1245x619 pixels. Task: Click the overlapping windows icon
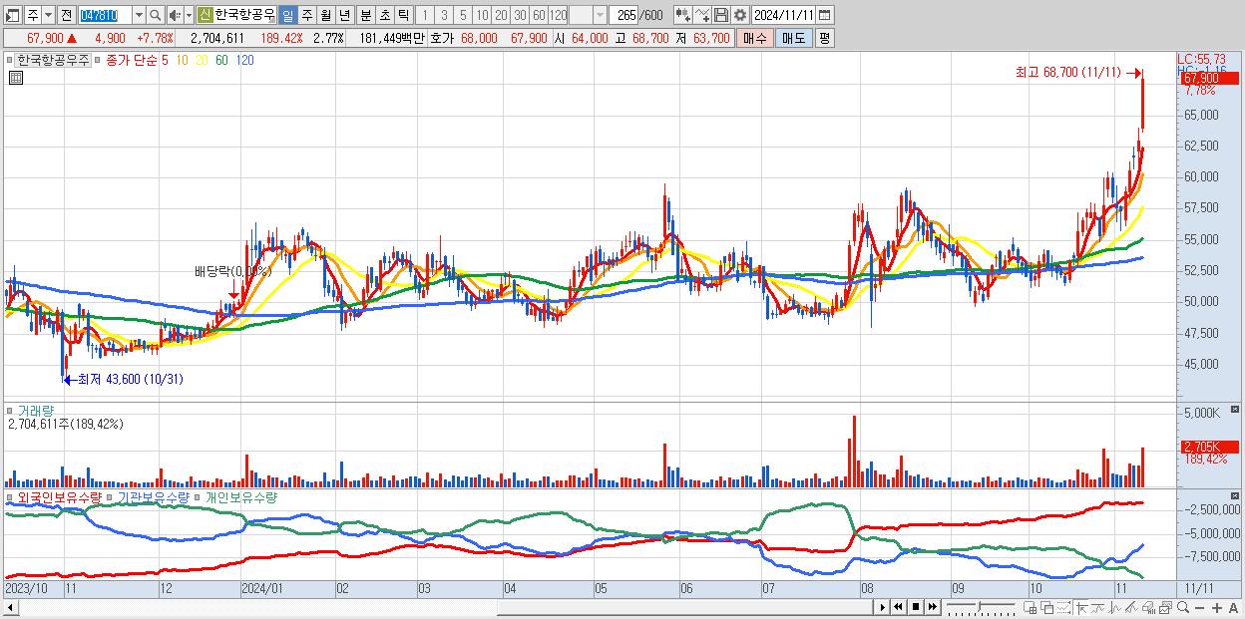[x=1046, y=608]
